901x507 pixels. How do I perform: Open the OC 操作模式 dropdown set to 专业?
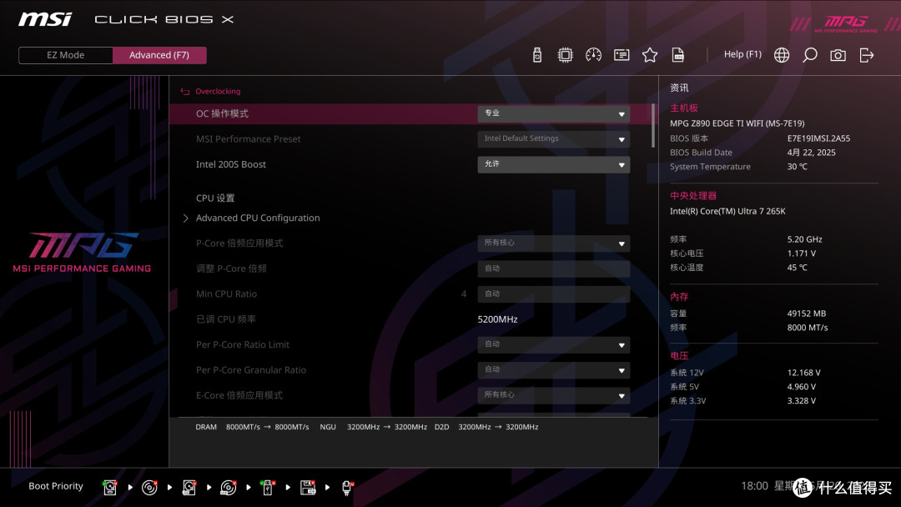553,113
